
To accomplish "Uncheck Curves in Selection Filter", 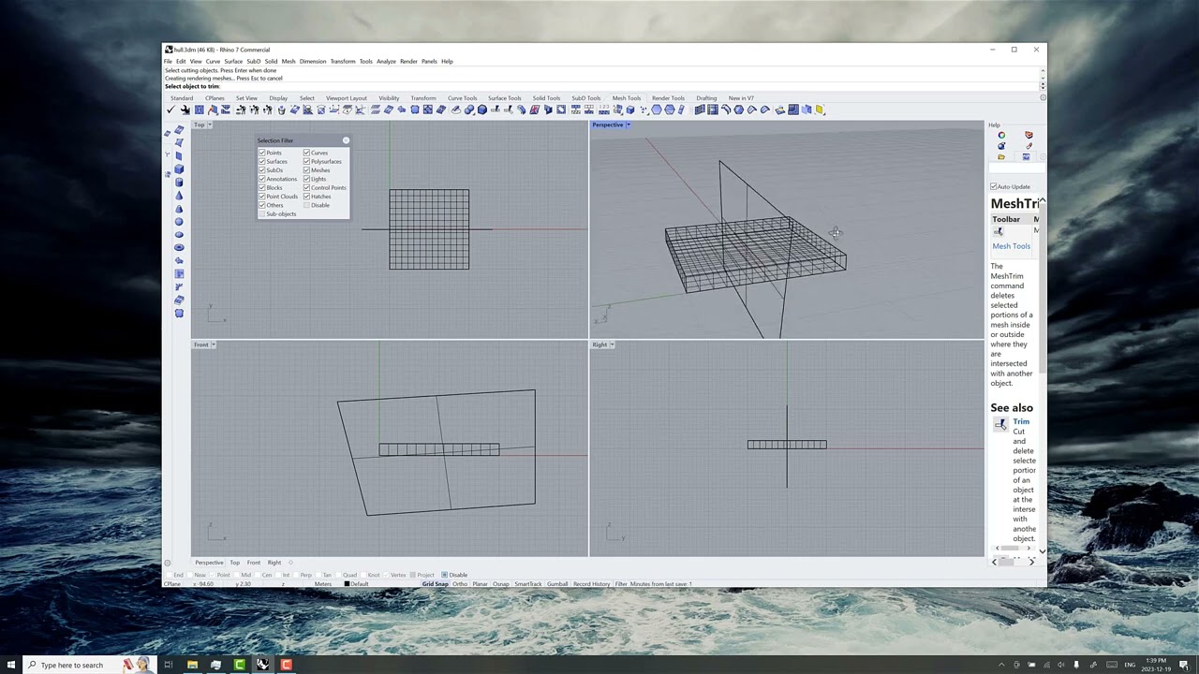I will (306, 153).
